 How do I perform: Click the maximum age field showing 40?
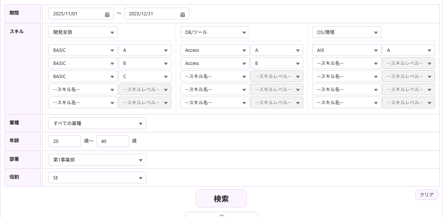point(112,141)
